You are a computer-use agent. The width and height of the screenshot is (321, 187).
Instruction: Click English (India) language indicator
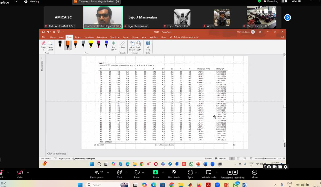click(x=64, y=158)
